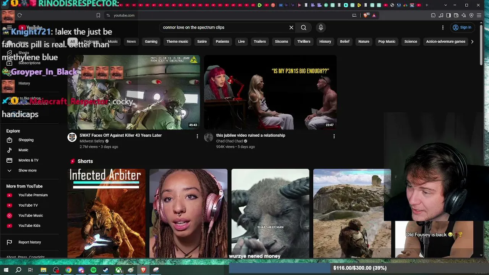Screen dimensions: 489x275
Task: Open Chad Chad channel avatar
Action: (209, 137)
